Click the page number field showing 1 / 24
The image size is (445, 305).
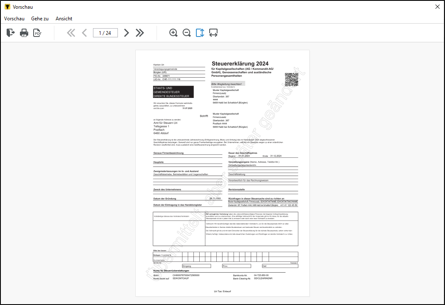[x=105, y=33]
